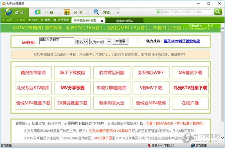The width and height of the screenshot is (225, 148).
Task: Open 车载DJ舞曲歌库 tile
Action: [112, 88]
